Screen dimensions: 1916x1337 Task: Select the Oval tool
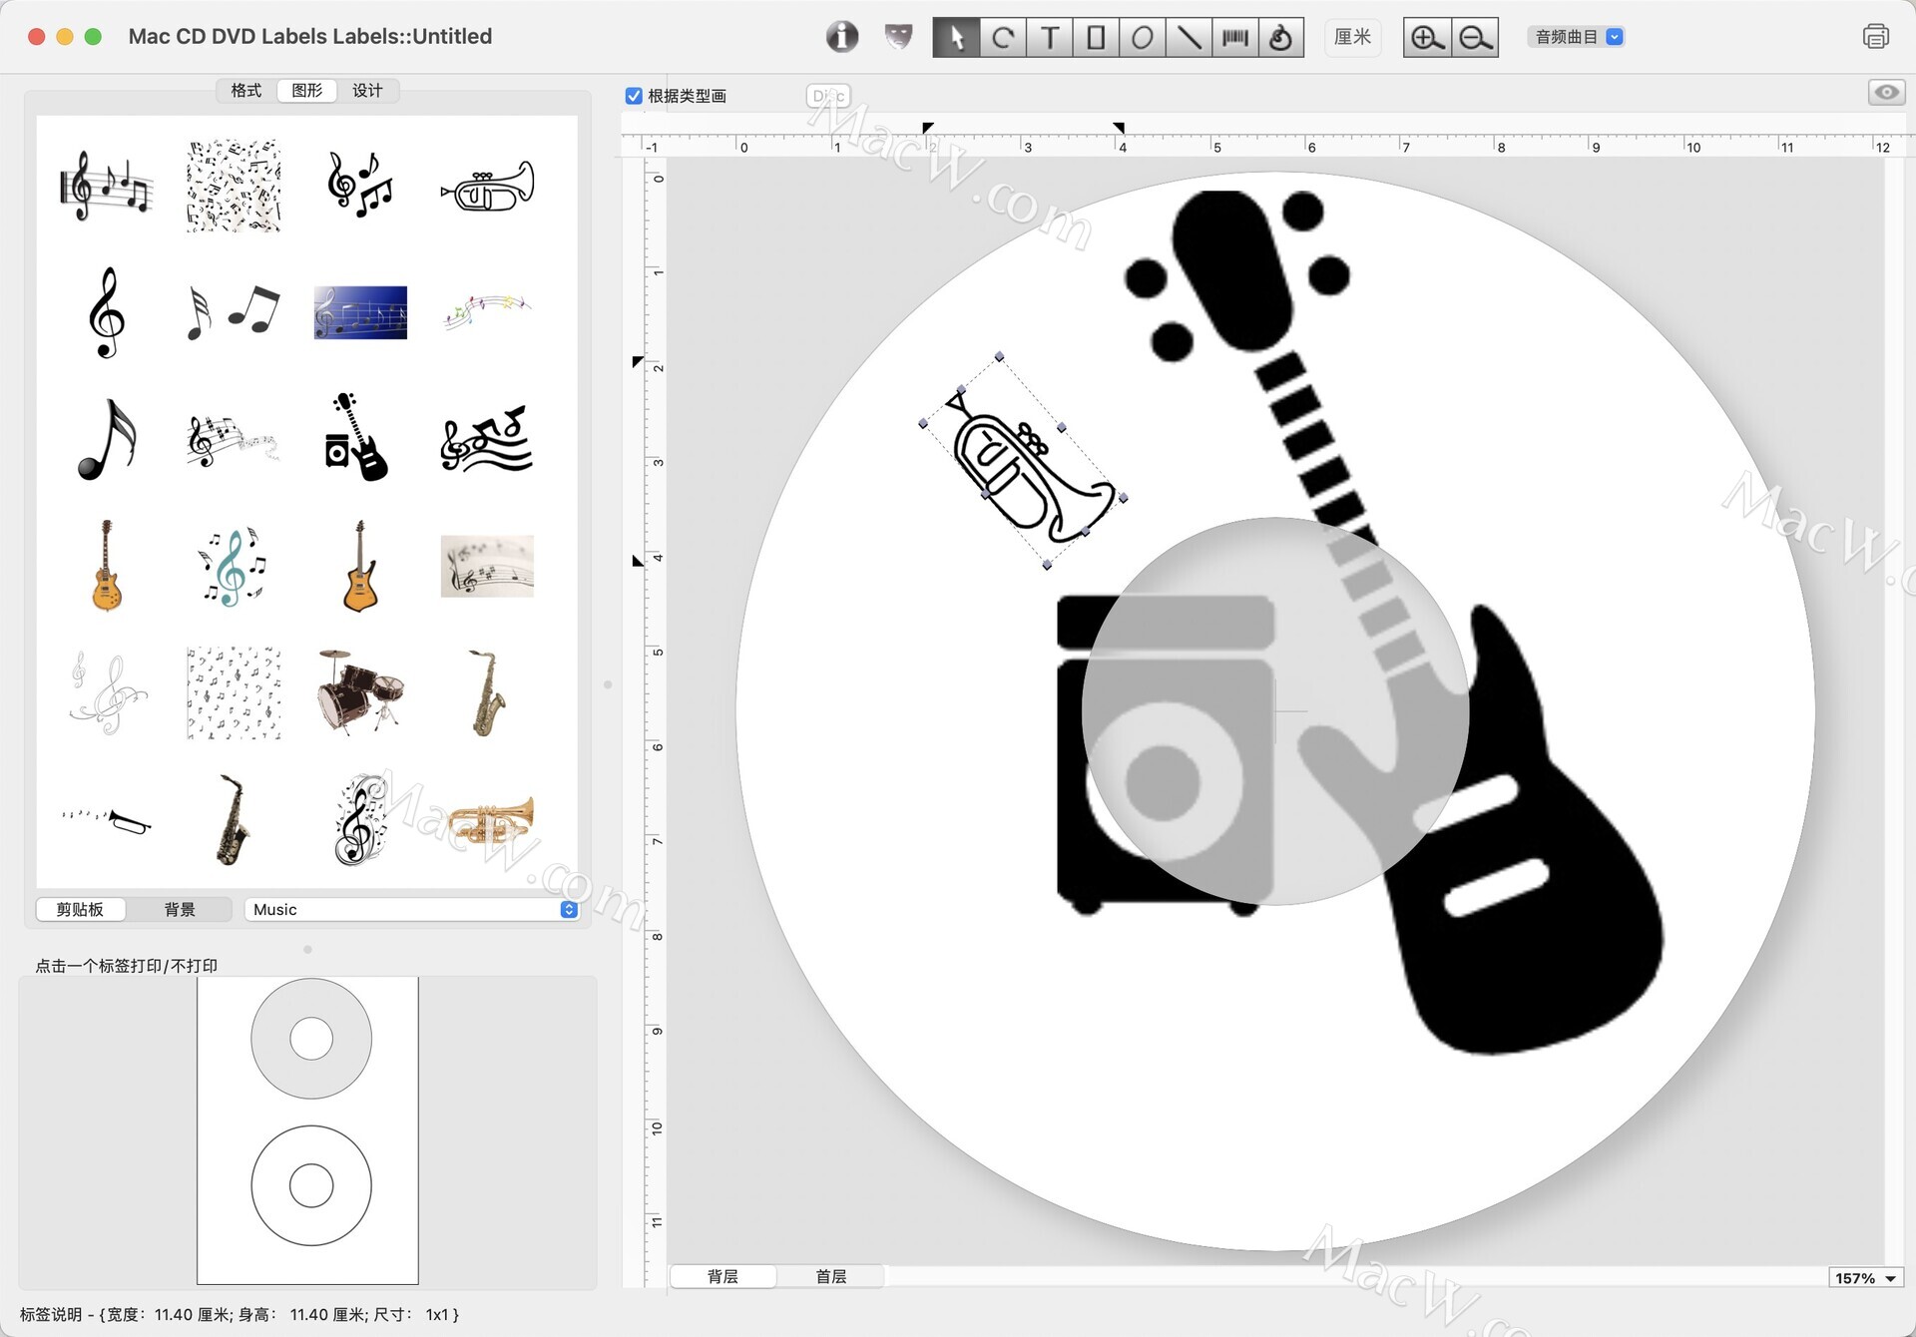click(1143, 38)
